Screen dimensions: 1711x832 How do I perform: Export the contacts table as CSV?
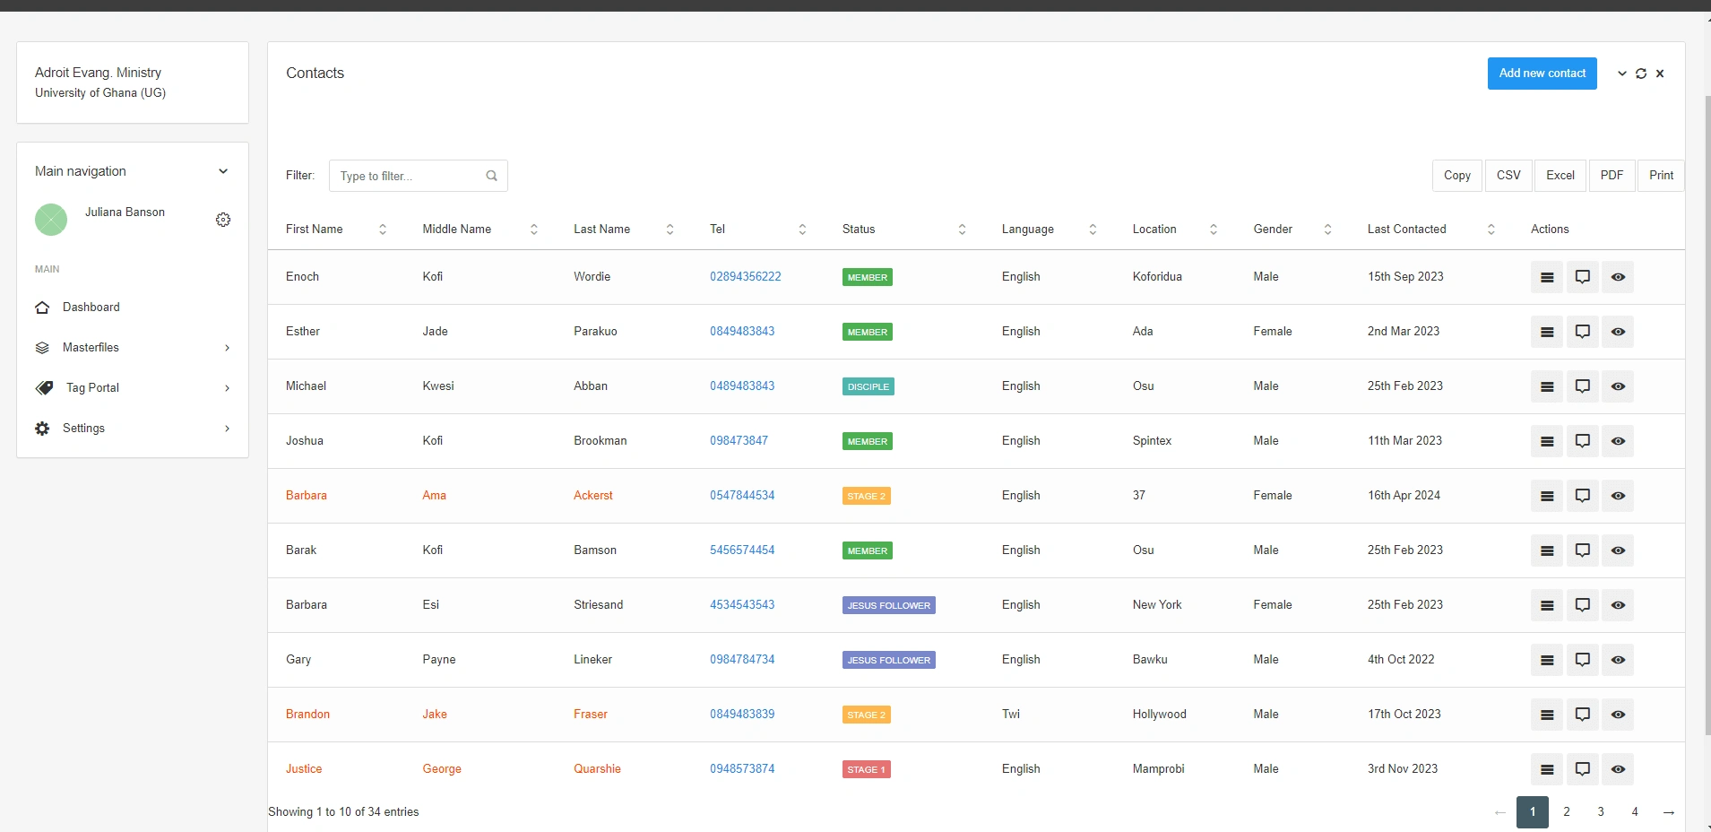1508,176
